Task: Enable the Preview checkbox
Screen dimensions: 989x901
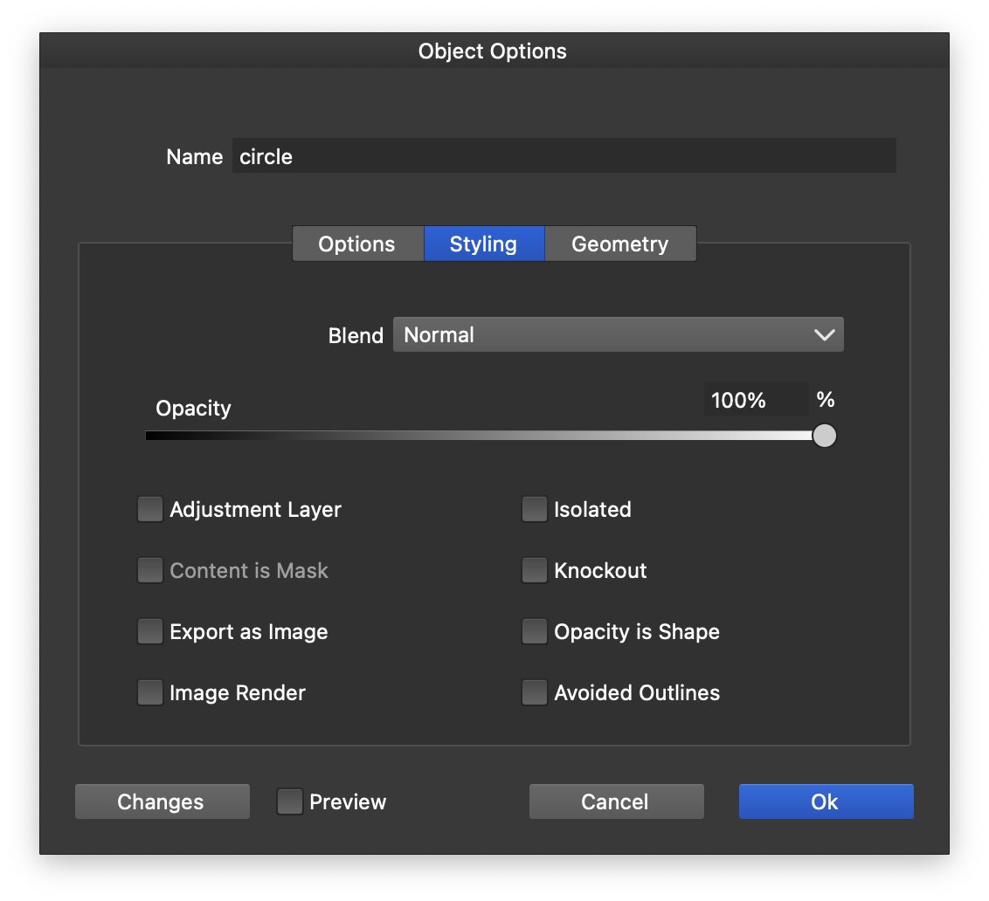Action: tap(290, 801)
